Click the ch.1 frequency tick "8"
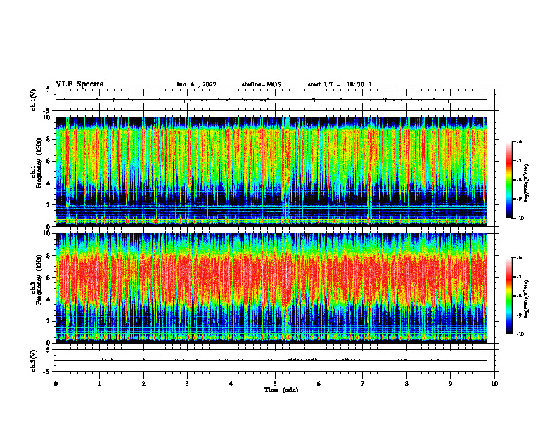The width and height of the screenshot is (557, 430). point(49,139)
